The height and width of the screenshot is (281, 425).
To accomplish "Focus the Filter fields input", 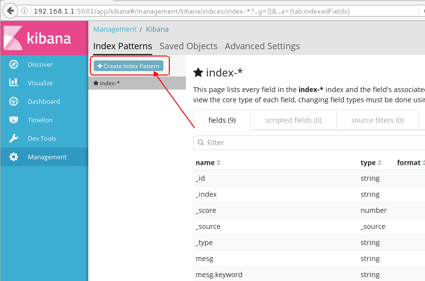I will pos(309,143).
